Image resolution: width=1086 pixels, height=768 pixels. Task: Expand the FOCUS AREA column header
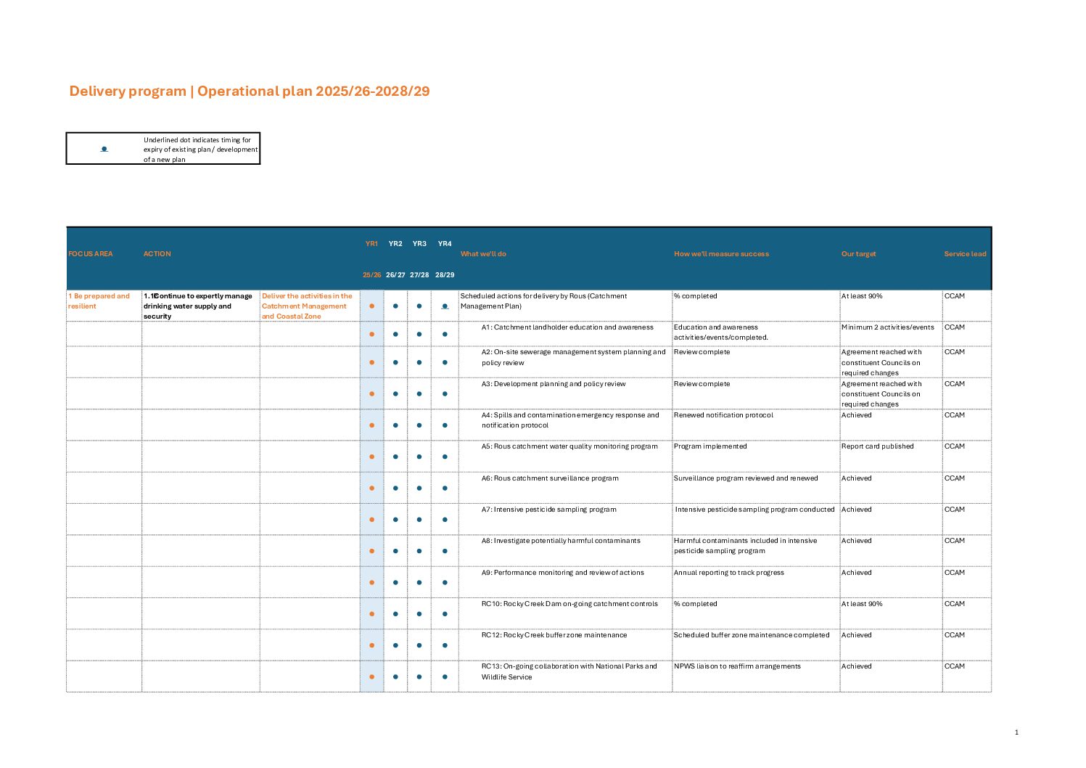click(x=90, y=253)
